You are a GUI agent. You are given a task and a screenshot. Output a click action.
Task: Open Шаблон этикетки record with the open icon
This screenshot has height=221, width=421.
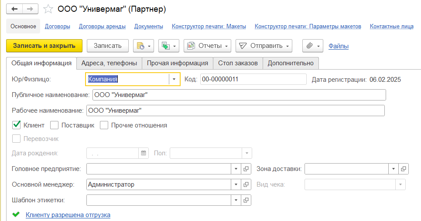click(246, 200)
